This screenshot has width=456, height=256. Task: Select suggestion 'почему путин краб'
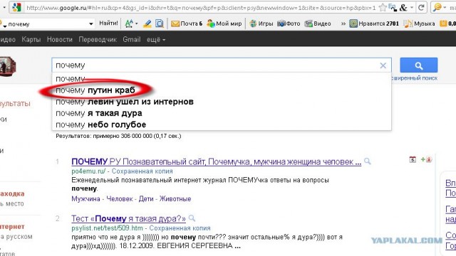pyautogui.click(x=222, y=90)
